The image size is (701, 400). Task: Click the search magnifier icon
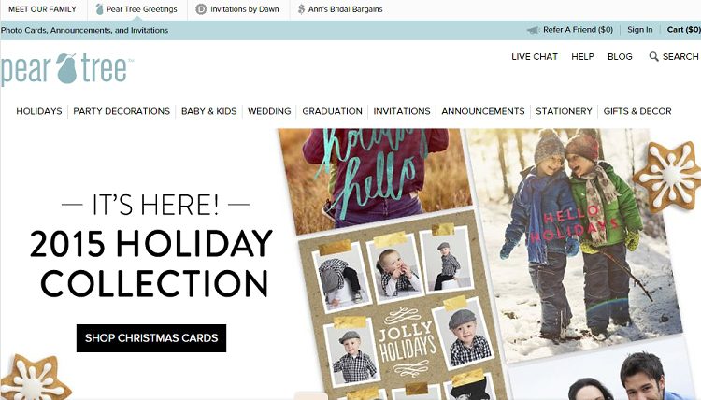pos(653,57)
